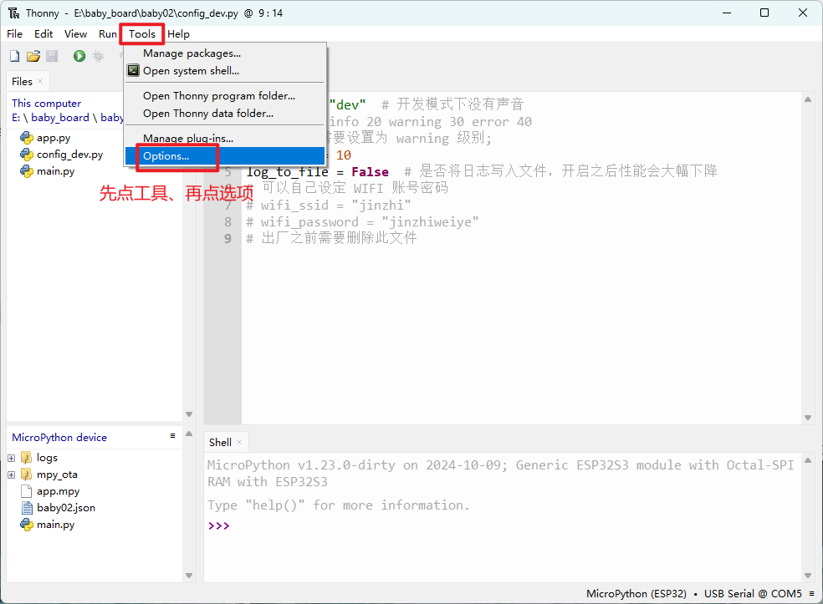Image resolution: width=823 pixels, height=604 pixels.
Task: Open the Run menu
Action: pos(108,34)
